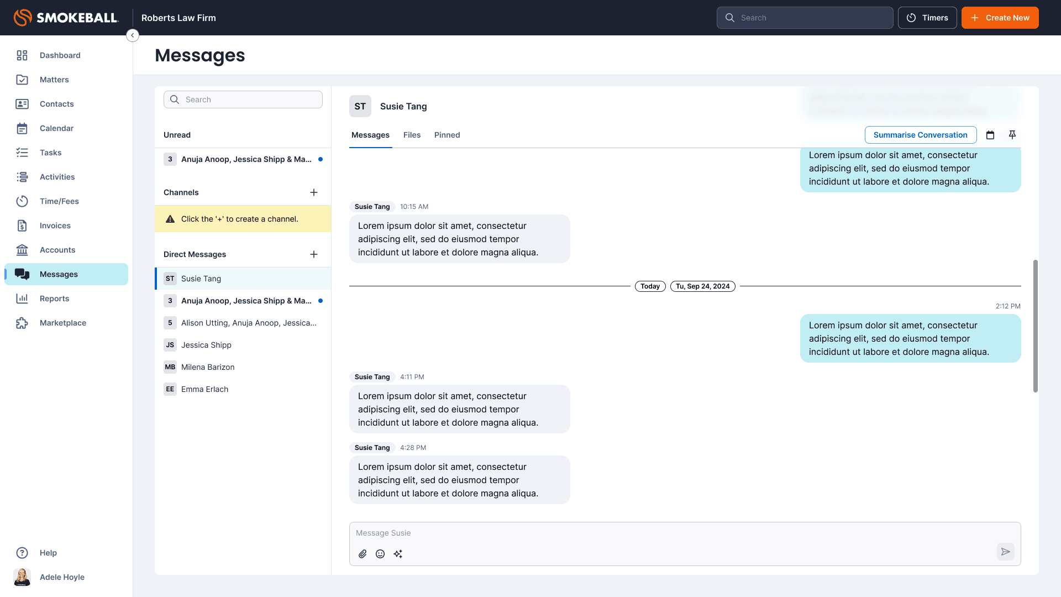Click the send message arrow icon

[1005, 552]
